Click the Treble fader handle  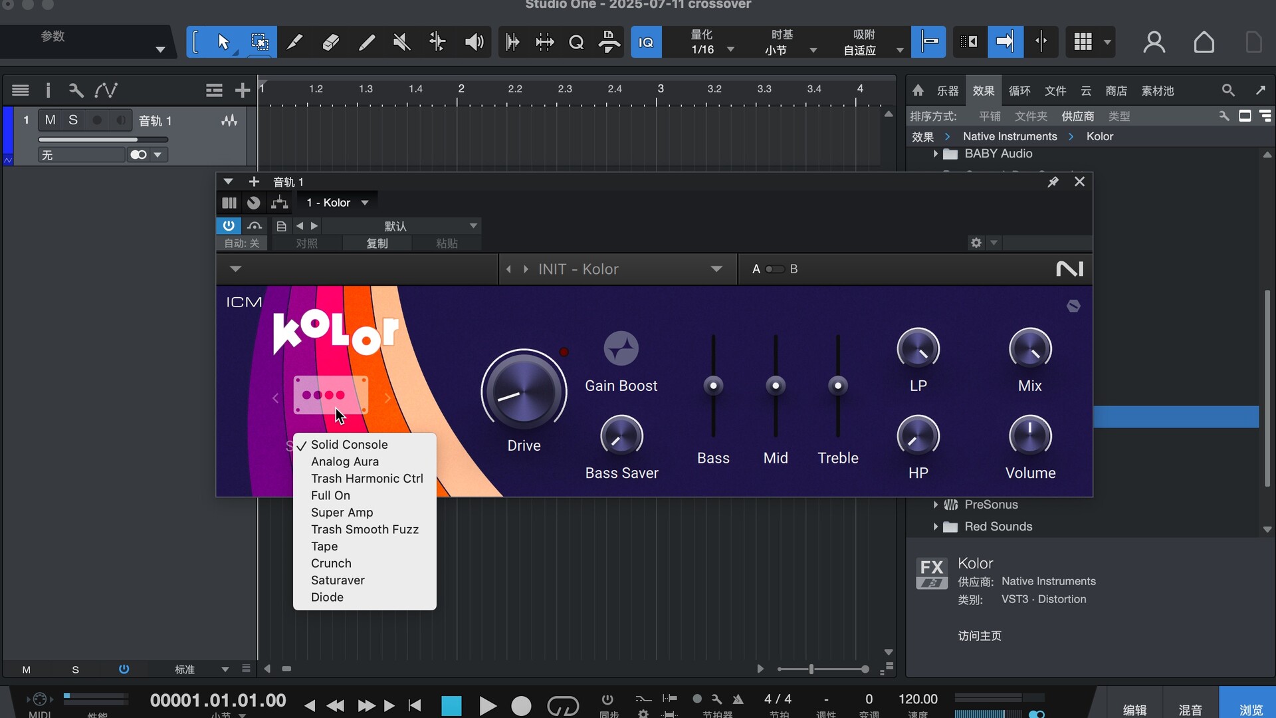tap(838, 386)
